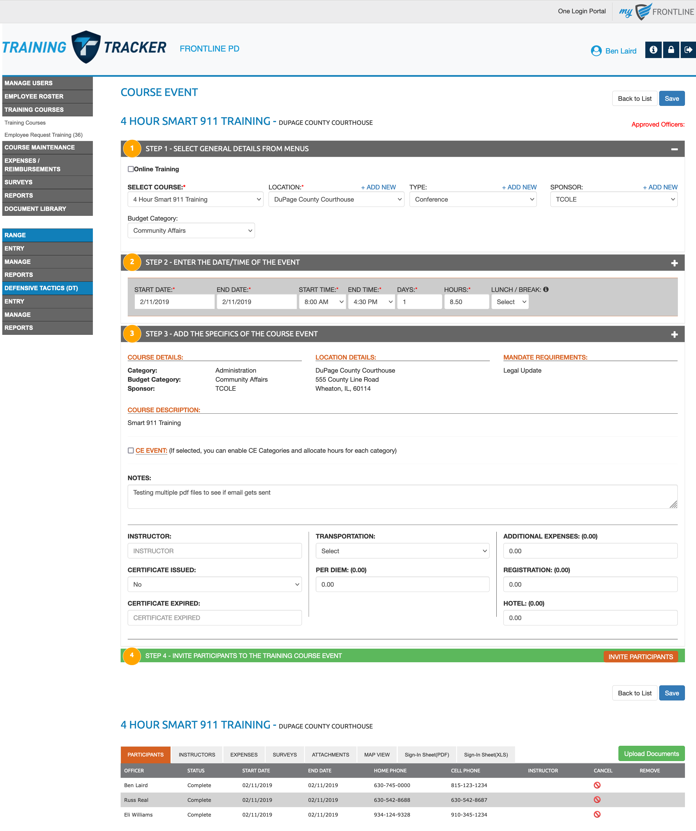Click the Certificate Expired input field
The image size is (696, 831).
[x=214, y=618]
